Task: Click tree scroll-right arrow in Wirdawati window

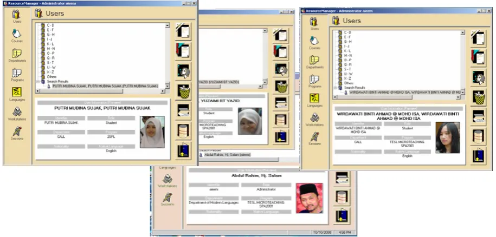Action: [458, 97]
